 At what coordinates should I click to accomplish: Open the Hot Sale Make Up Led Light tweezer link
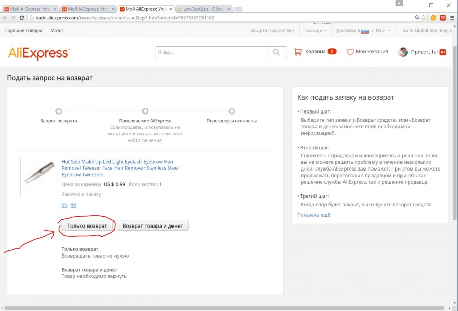[120, 168]
